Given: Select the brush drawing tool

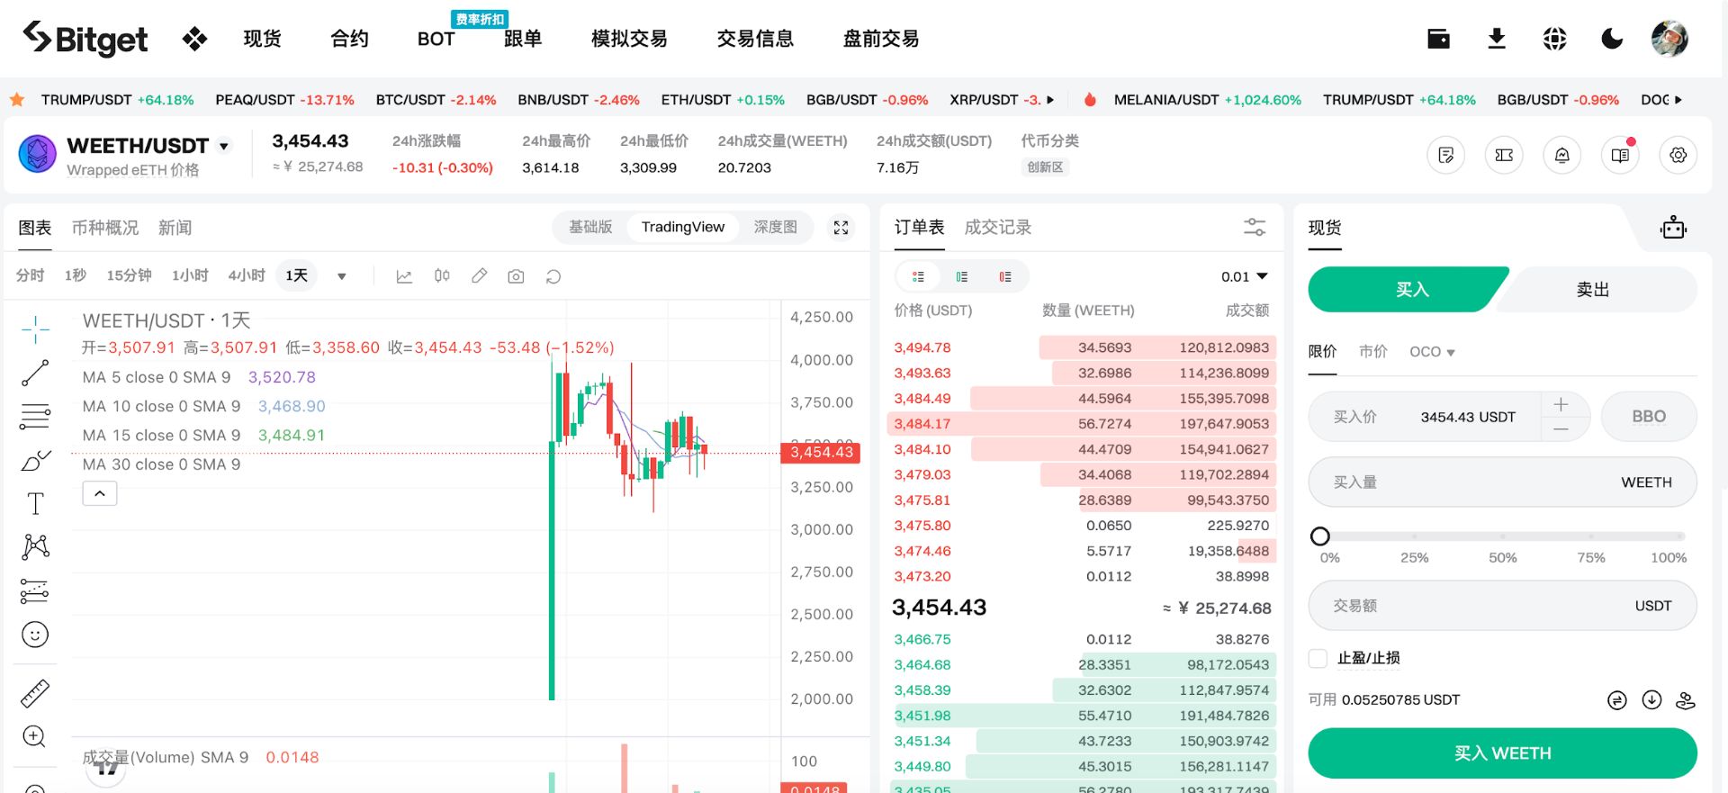Looking at the screenshot, I should click(35, 460).
